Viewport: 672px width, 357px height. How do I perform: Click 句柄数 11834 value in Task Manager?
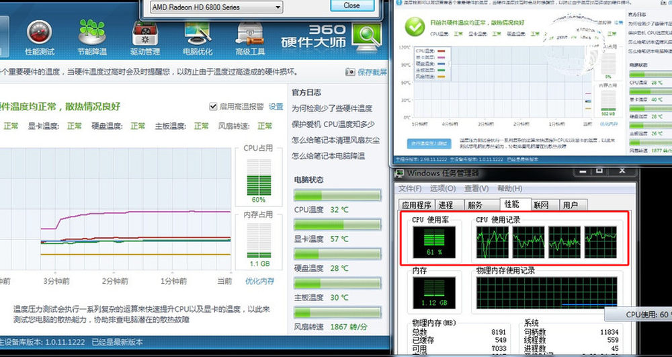click(610, 332)
